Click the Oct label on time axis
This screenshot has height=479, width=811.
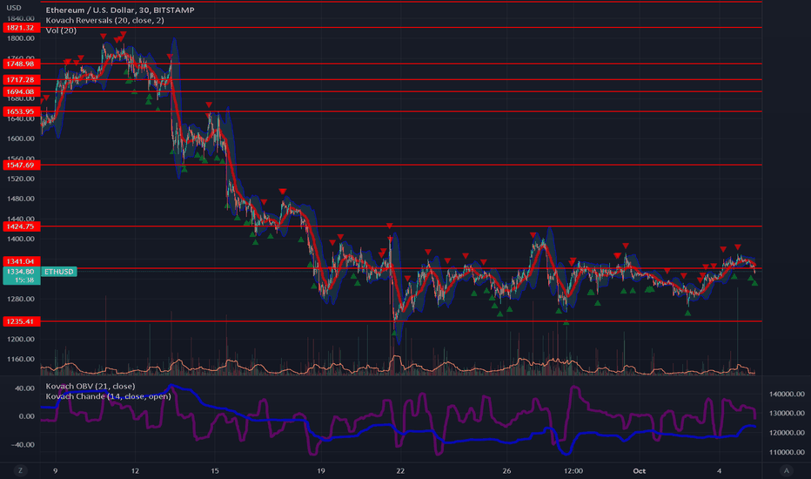click(x=640, y=470)
